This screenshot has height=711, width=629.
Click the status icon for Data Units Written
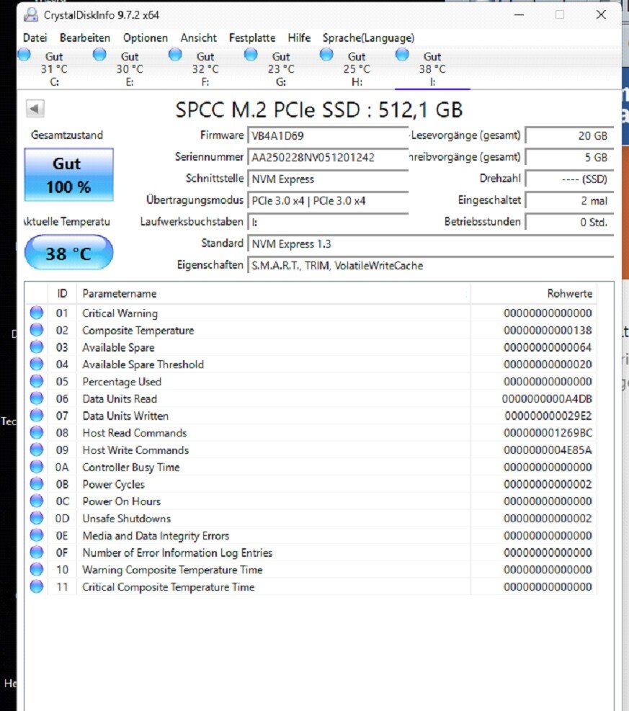coord(37,416)
